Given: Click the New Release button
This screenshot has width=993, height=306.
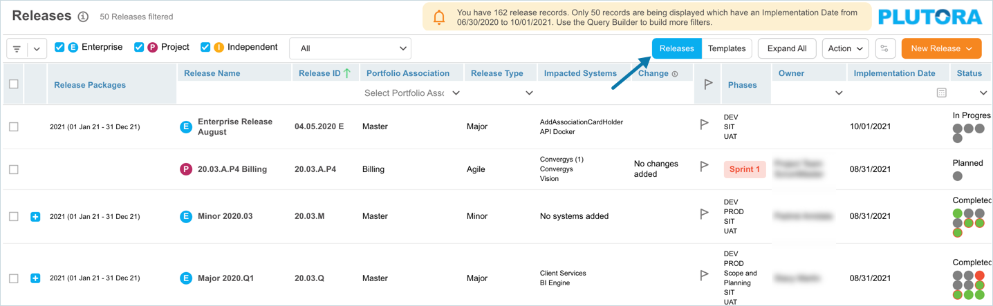Looking at the screenshot, I should (941, 48).
